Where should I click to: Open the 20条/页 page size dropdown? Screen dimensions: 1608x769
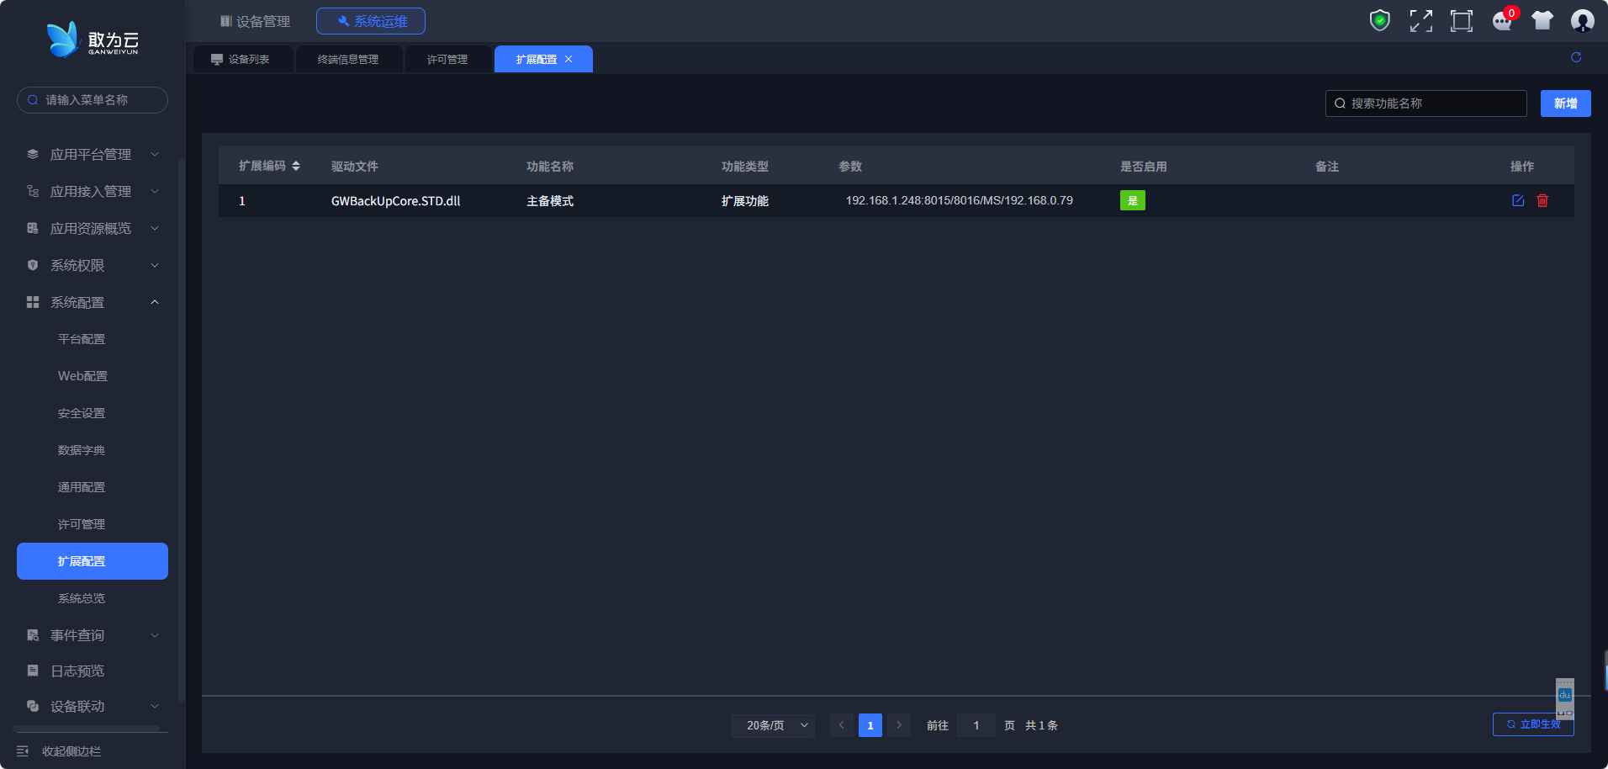(x=773, y=725)
